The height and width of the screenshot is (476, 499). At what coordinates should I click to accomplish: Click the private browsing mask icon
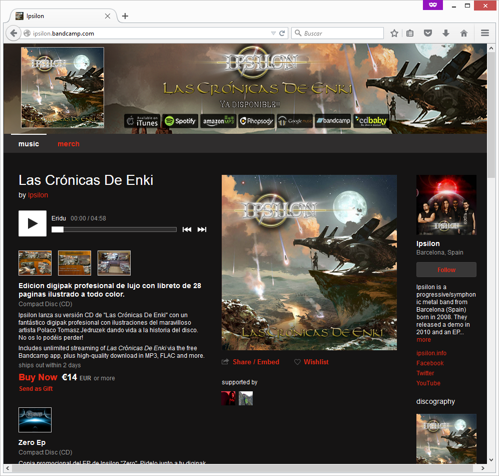coord(433,5)
